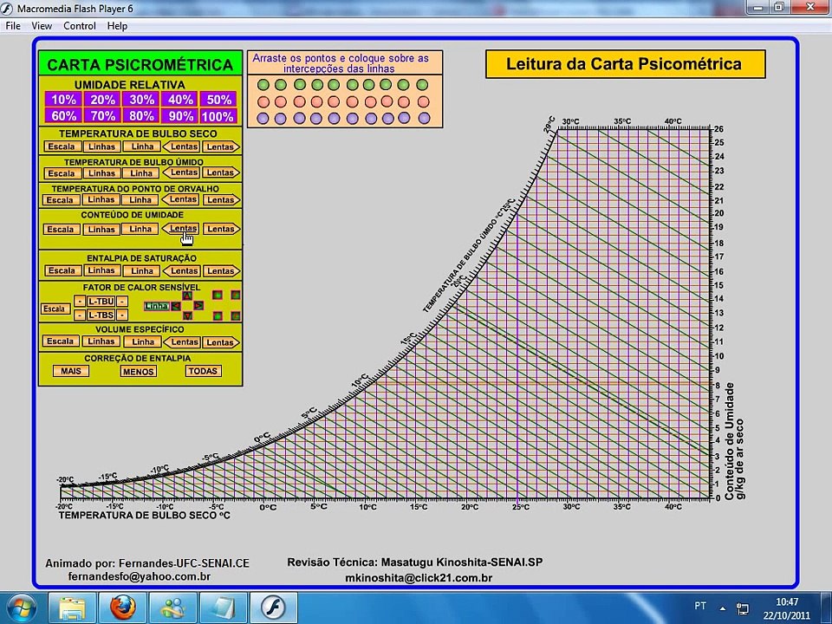
Task: Click Linhas under Temperatura de Bulbo Úmido
Action: pos(102,173)
